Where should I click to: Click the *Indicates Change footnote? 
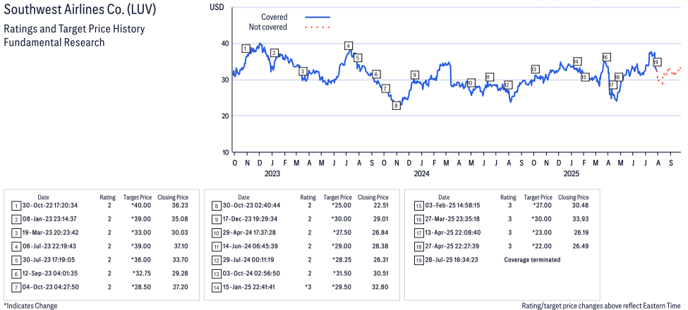click(x=30, y=305)
